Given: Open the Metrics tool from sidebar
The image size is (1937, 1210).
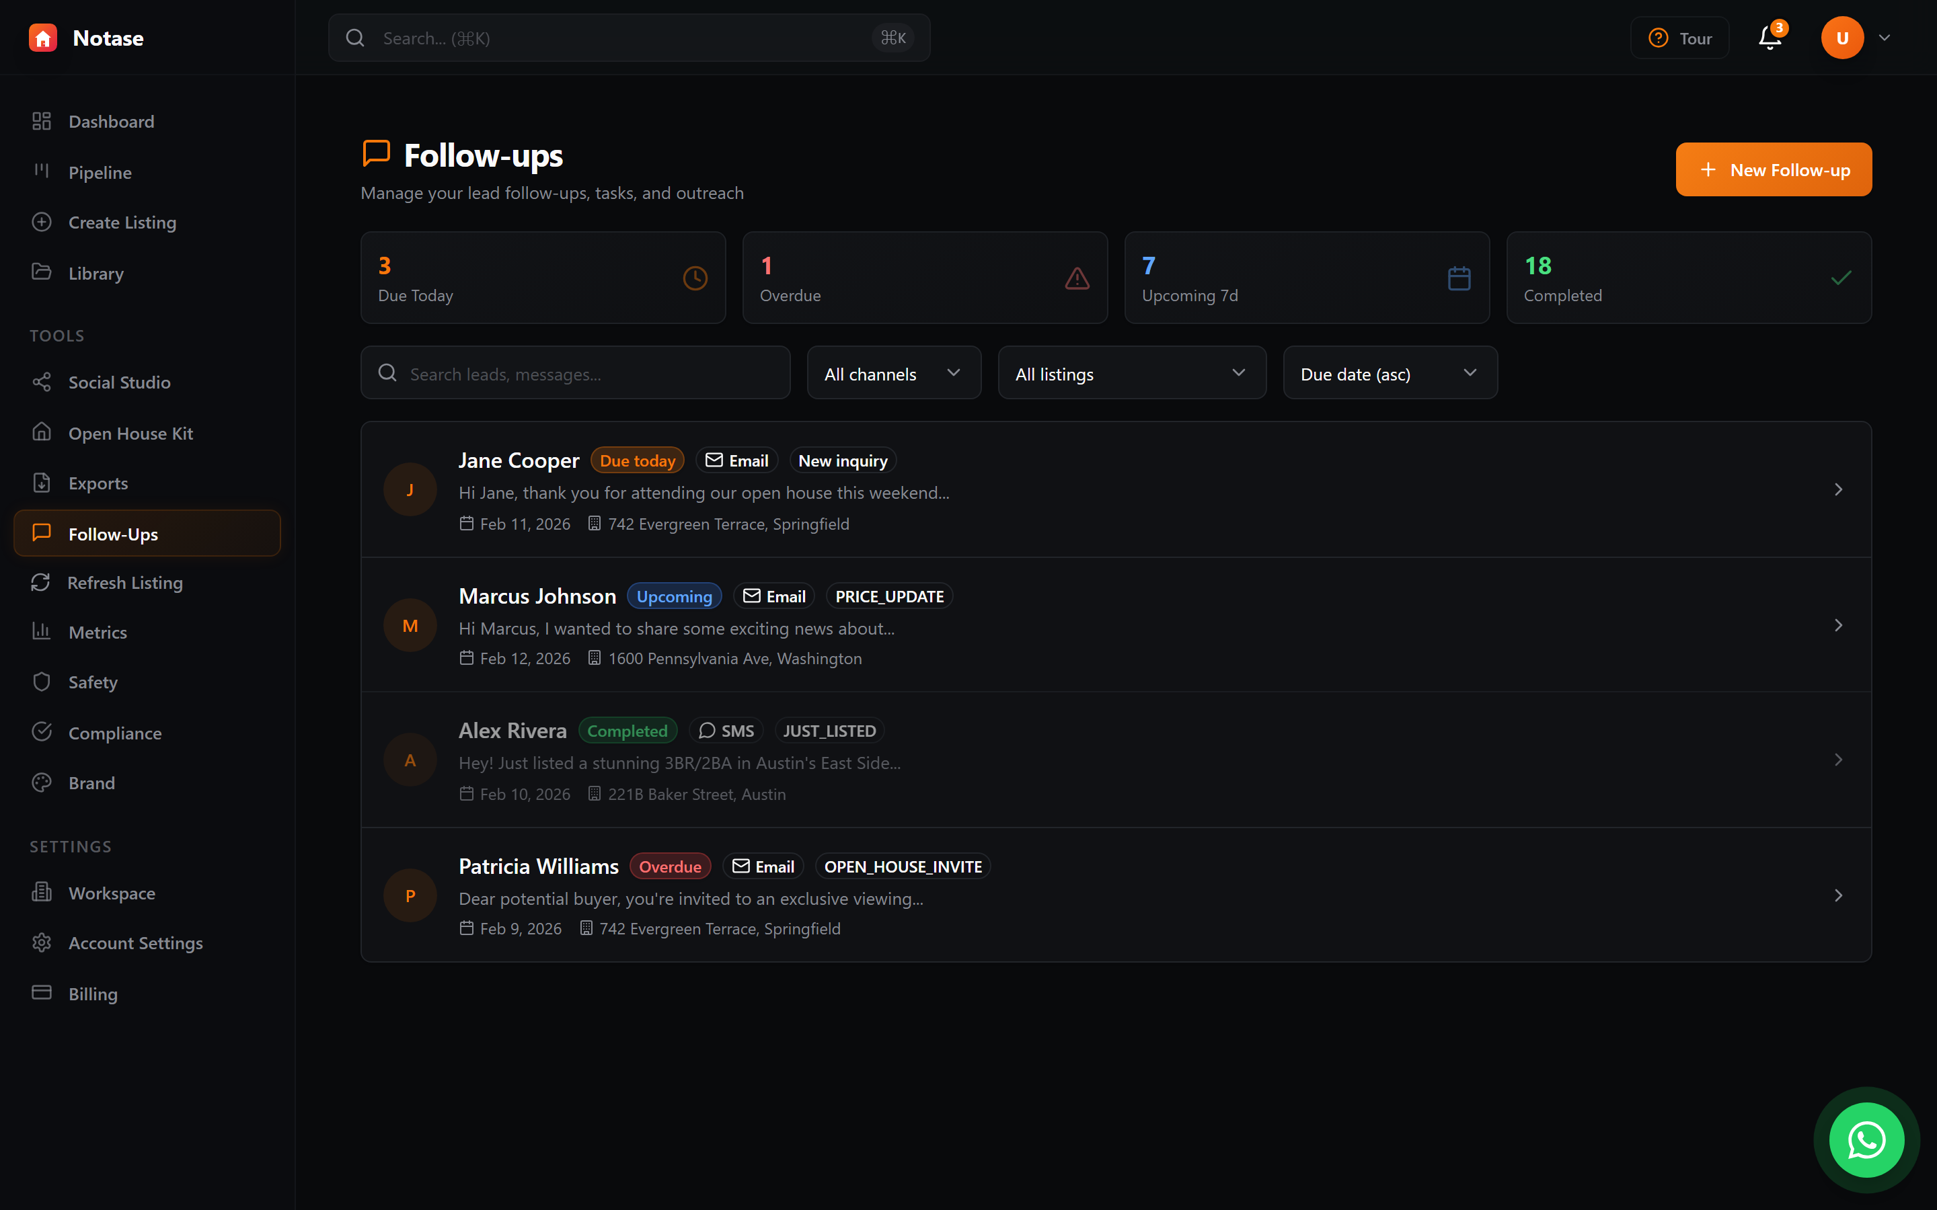Looking at the screenshot, I should (98, 631).
